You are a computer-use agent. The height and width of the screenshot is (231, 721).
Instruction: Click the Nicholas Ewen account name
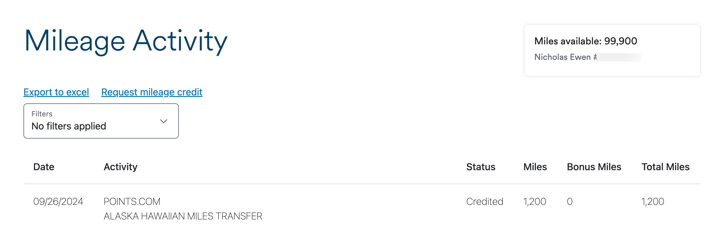click(x=563, y=57)
